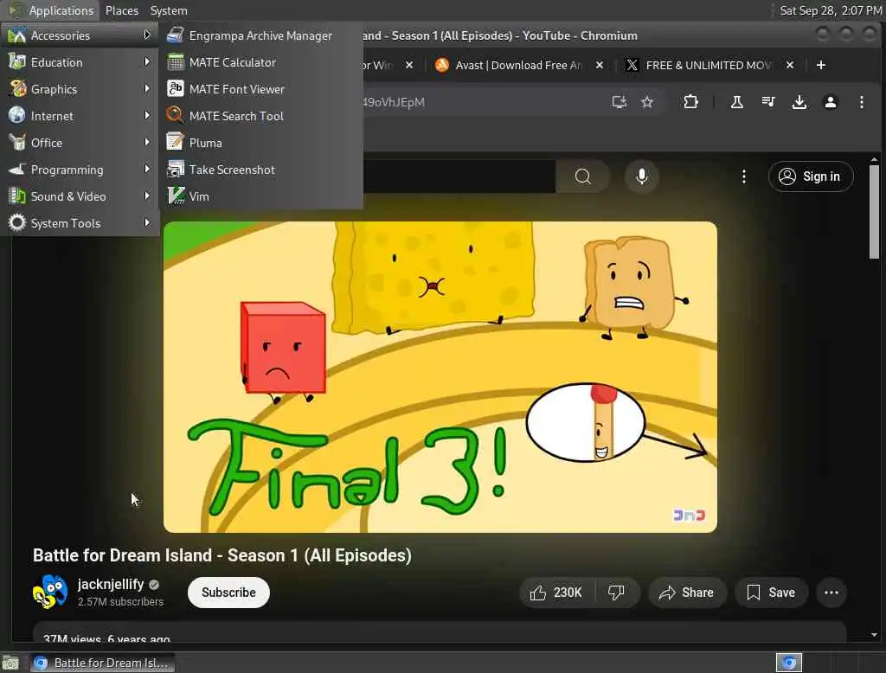Open the Downloads icon in toolbar
Image resolution: width=886 pixels, height=673 pixels.
(799, 102)
